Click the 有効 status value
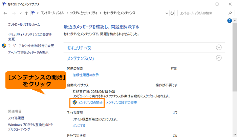The width and height of the screenshot is (237, 137). pyautogui.click(x=174, y=68)
